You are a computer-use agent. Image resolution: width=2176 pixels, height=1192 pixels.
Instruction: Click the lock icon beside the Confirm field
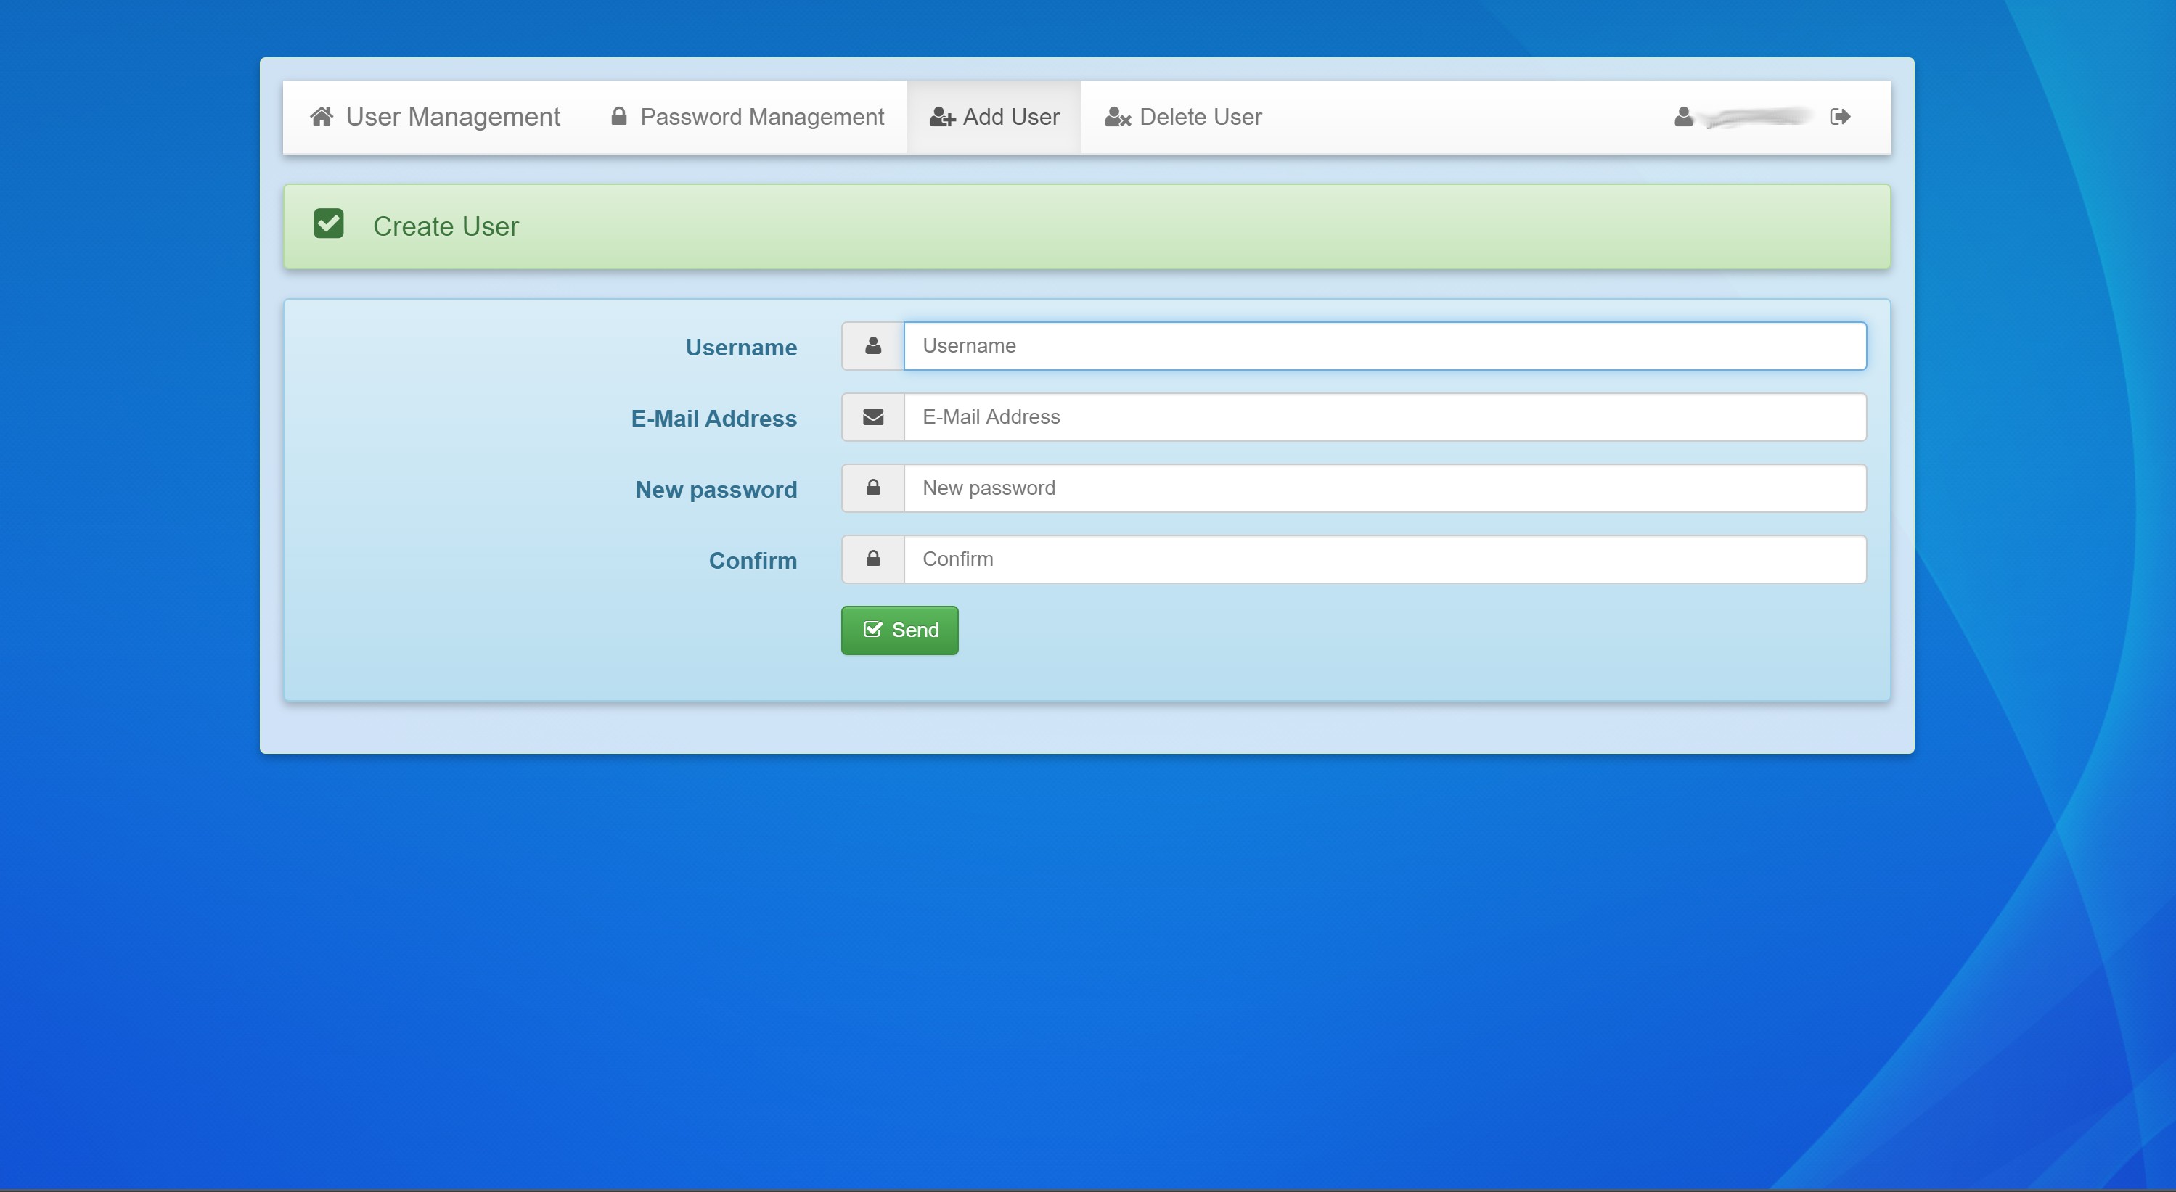click(x=871, y=558)
